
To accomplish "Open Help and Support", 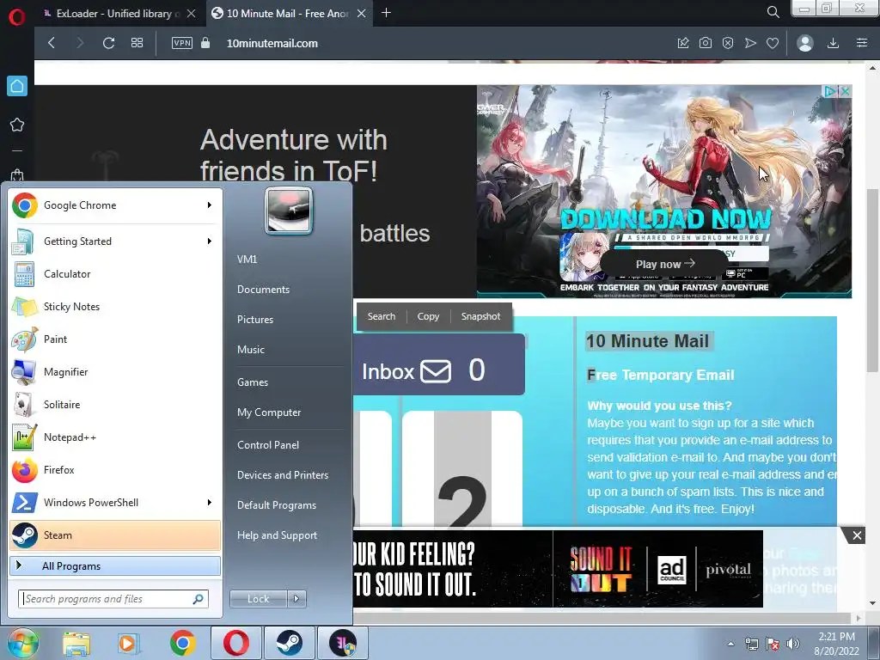I will [x=277, y=535].
